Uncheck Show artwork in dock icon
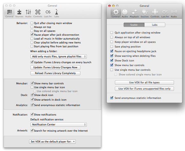 (32, 99)
